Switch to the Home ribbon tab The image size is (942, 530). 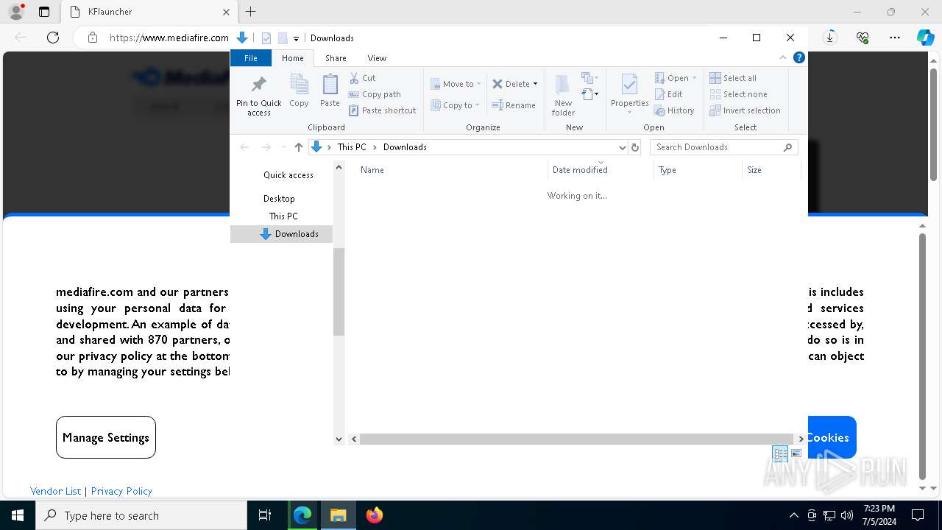click(293, 58)
